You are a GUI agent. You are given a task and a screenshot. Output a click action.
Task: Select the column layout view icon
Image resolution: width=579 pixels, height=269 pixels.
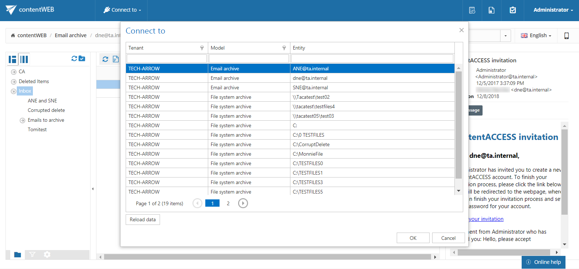click(24, 59)
